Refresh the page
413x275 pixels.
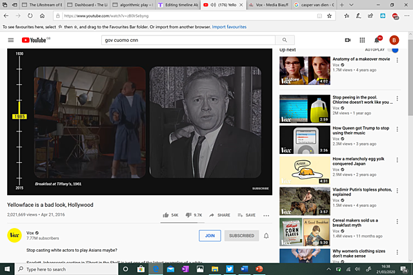[30, 15]
